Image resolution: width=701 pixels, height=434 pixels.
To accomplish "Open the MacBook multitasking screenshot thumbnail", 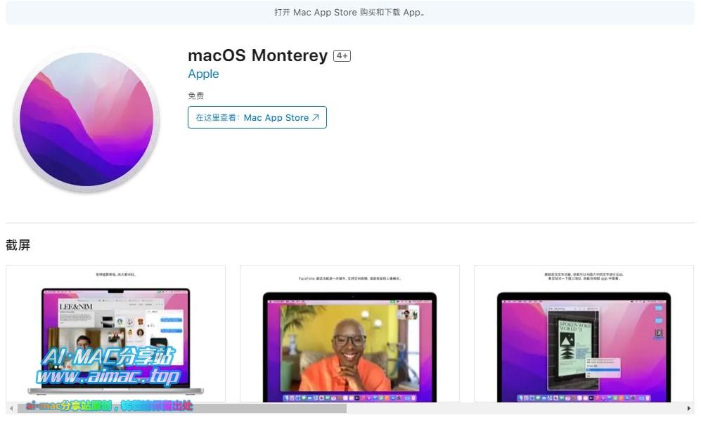I will pyautogui.click(x=116, y=334).
